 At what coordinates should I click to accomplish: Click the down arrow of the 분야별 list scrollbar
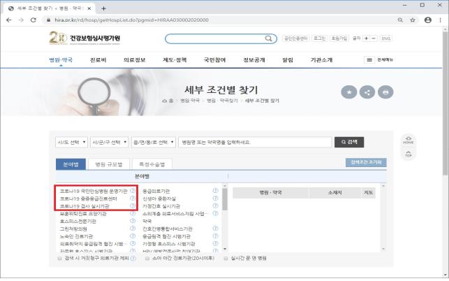point(225,249)
